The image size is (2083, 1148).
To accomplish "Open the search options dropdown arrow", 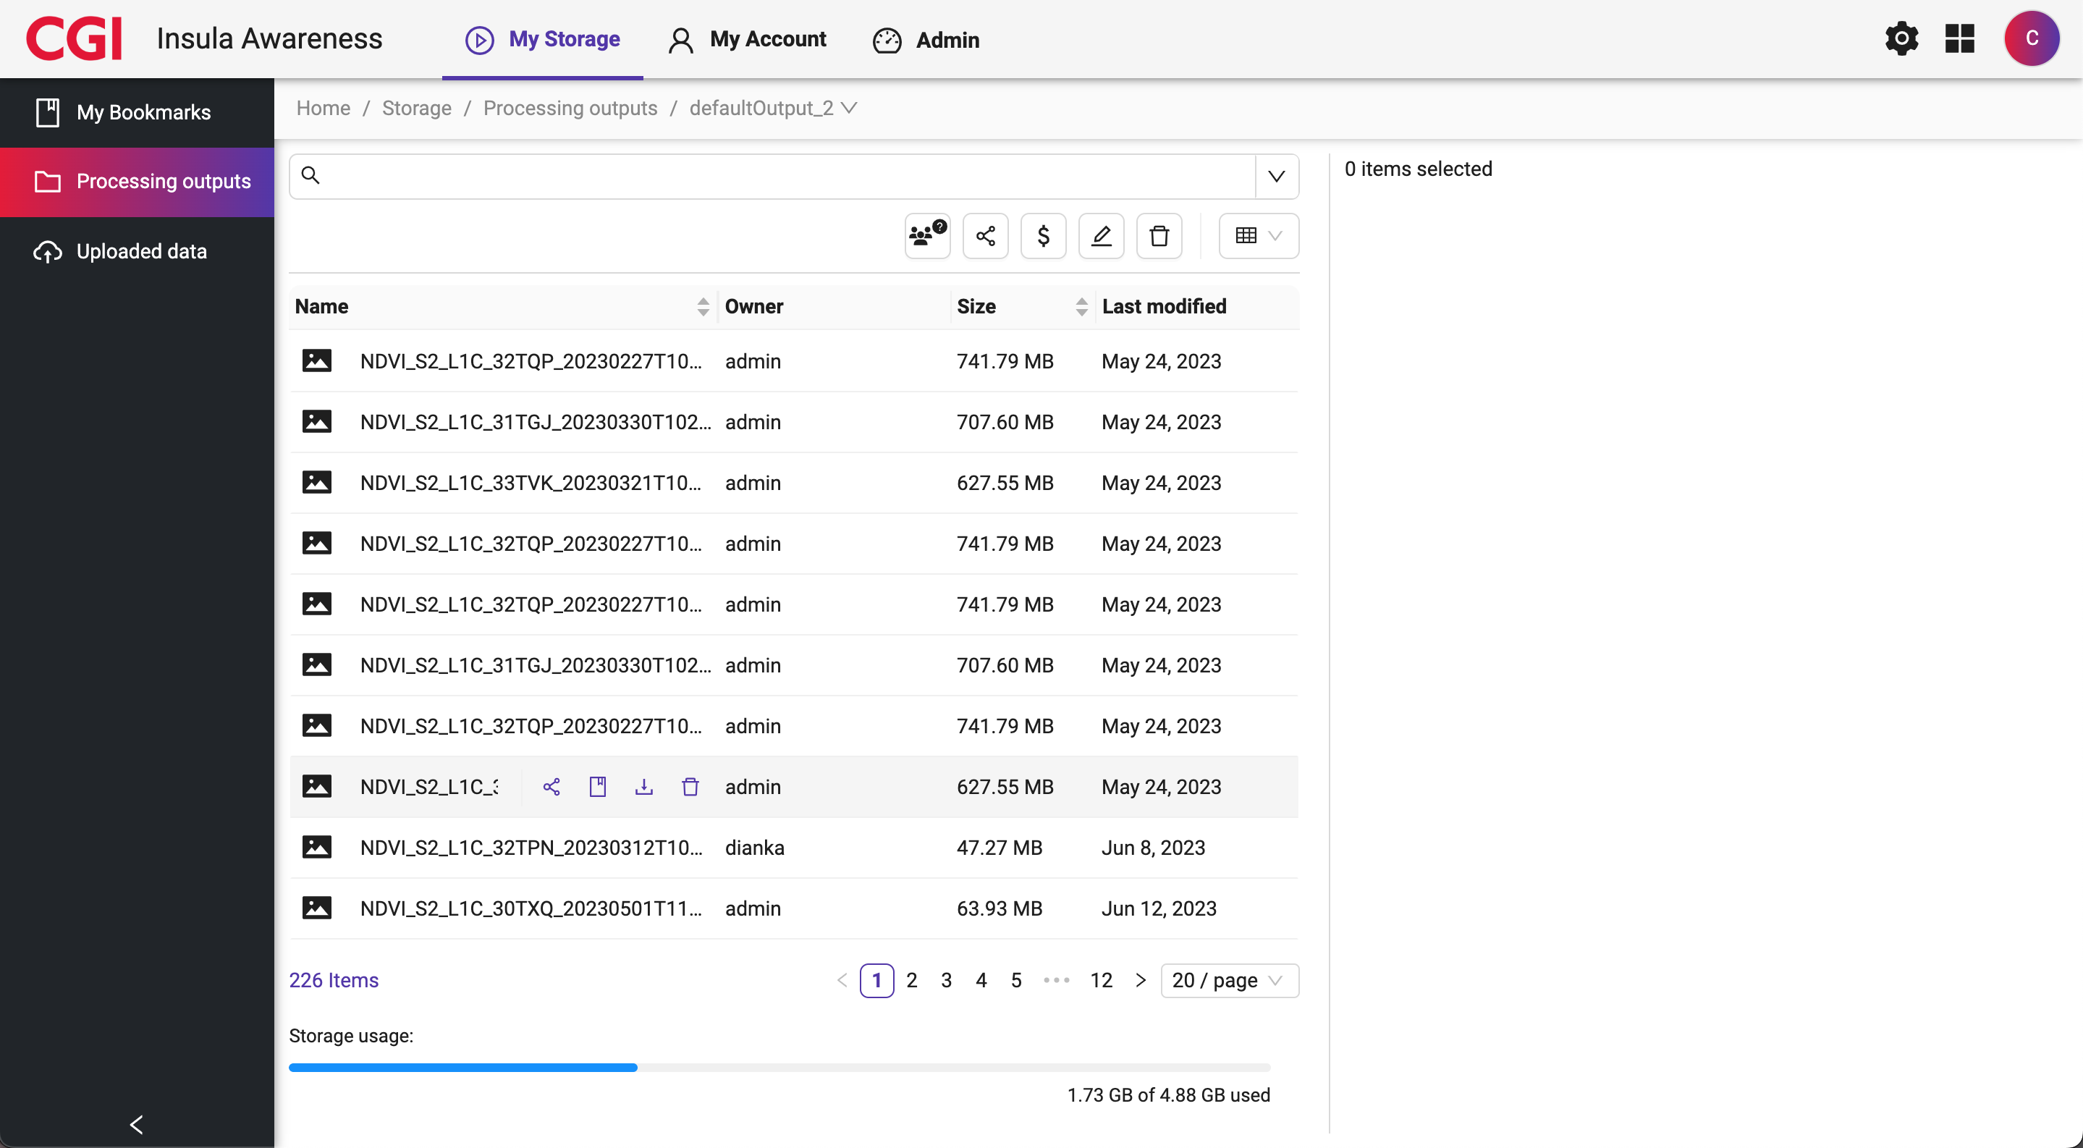I will pos(1277,176).
